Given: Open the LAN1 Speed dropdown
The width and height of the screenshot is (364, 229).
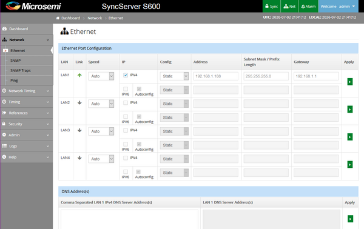Looking at the screenshot, I should (101, 76).
